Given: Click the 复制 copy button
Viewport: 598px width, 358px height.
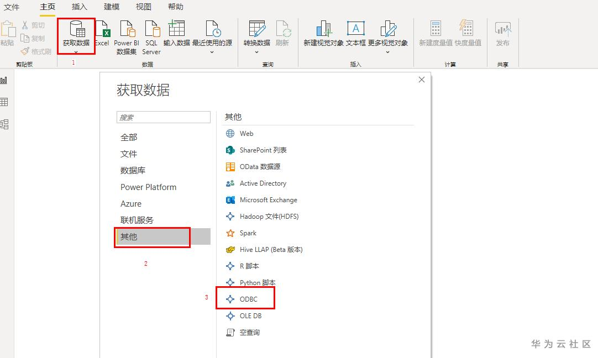Looking at the screenshot, I should pos(33,38).
